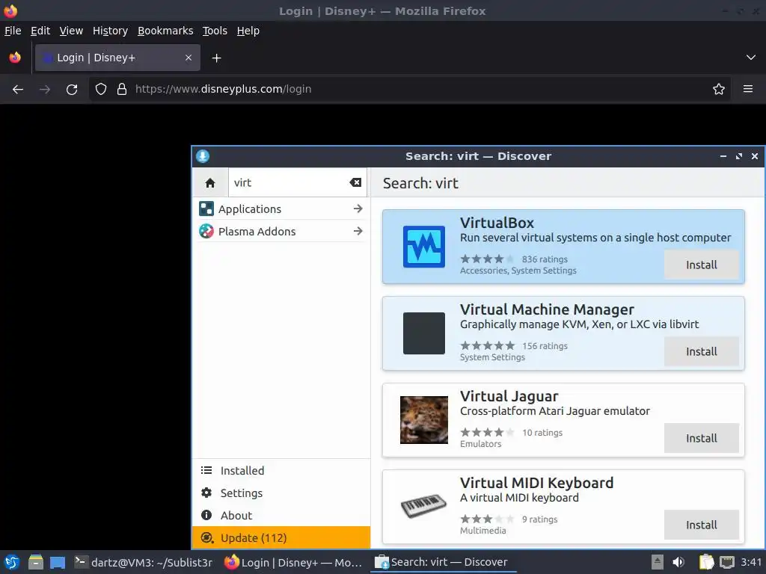
Task: Click the tracking protection shield icon
Action: 101,89
